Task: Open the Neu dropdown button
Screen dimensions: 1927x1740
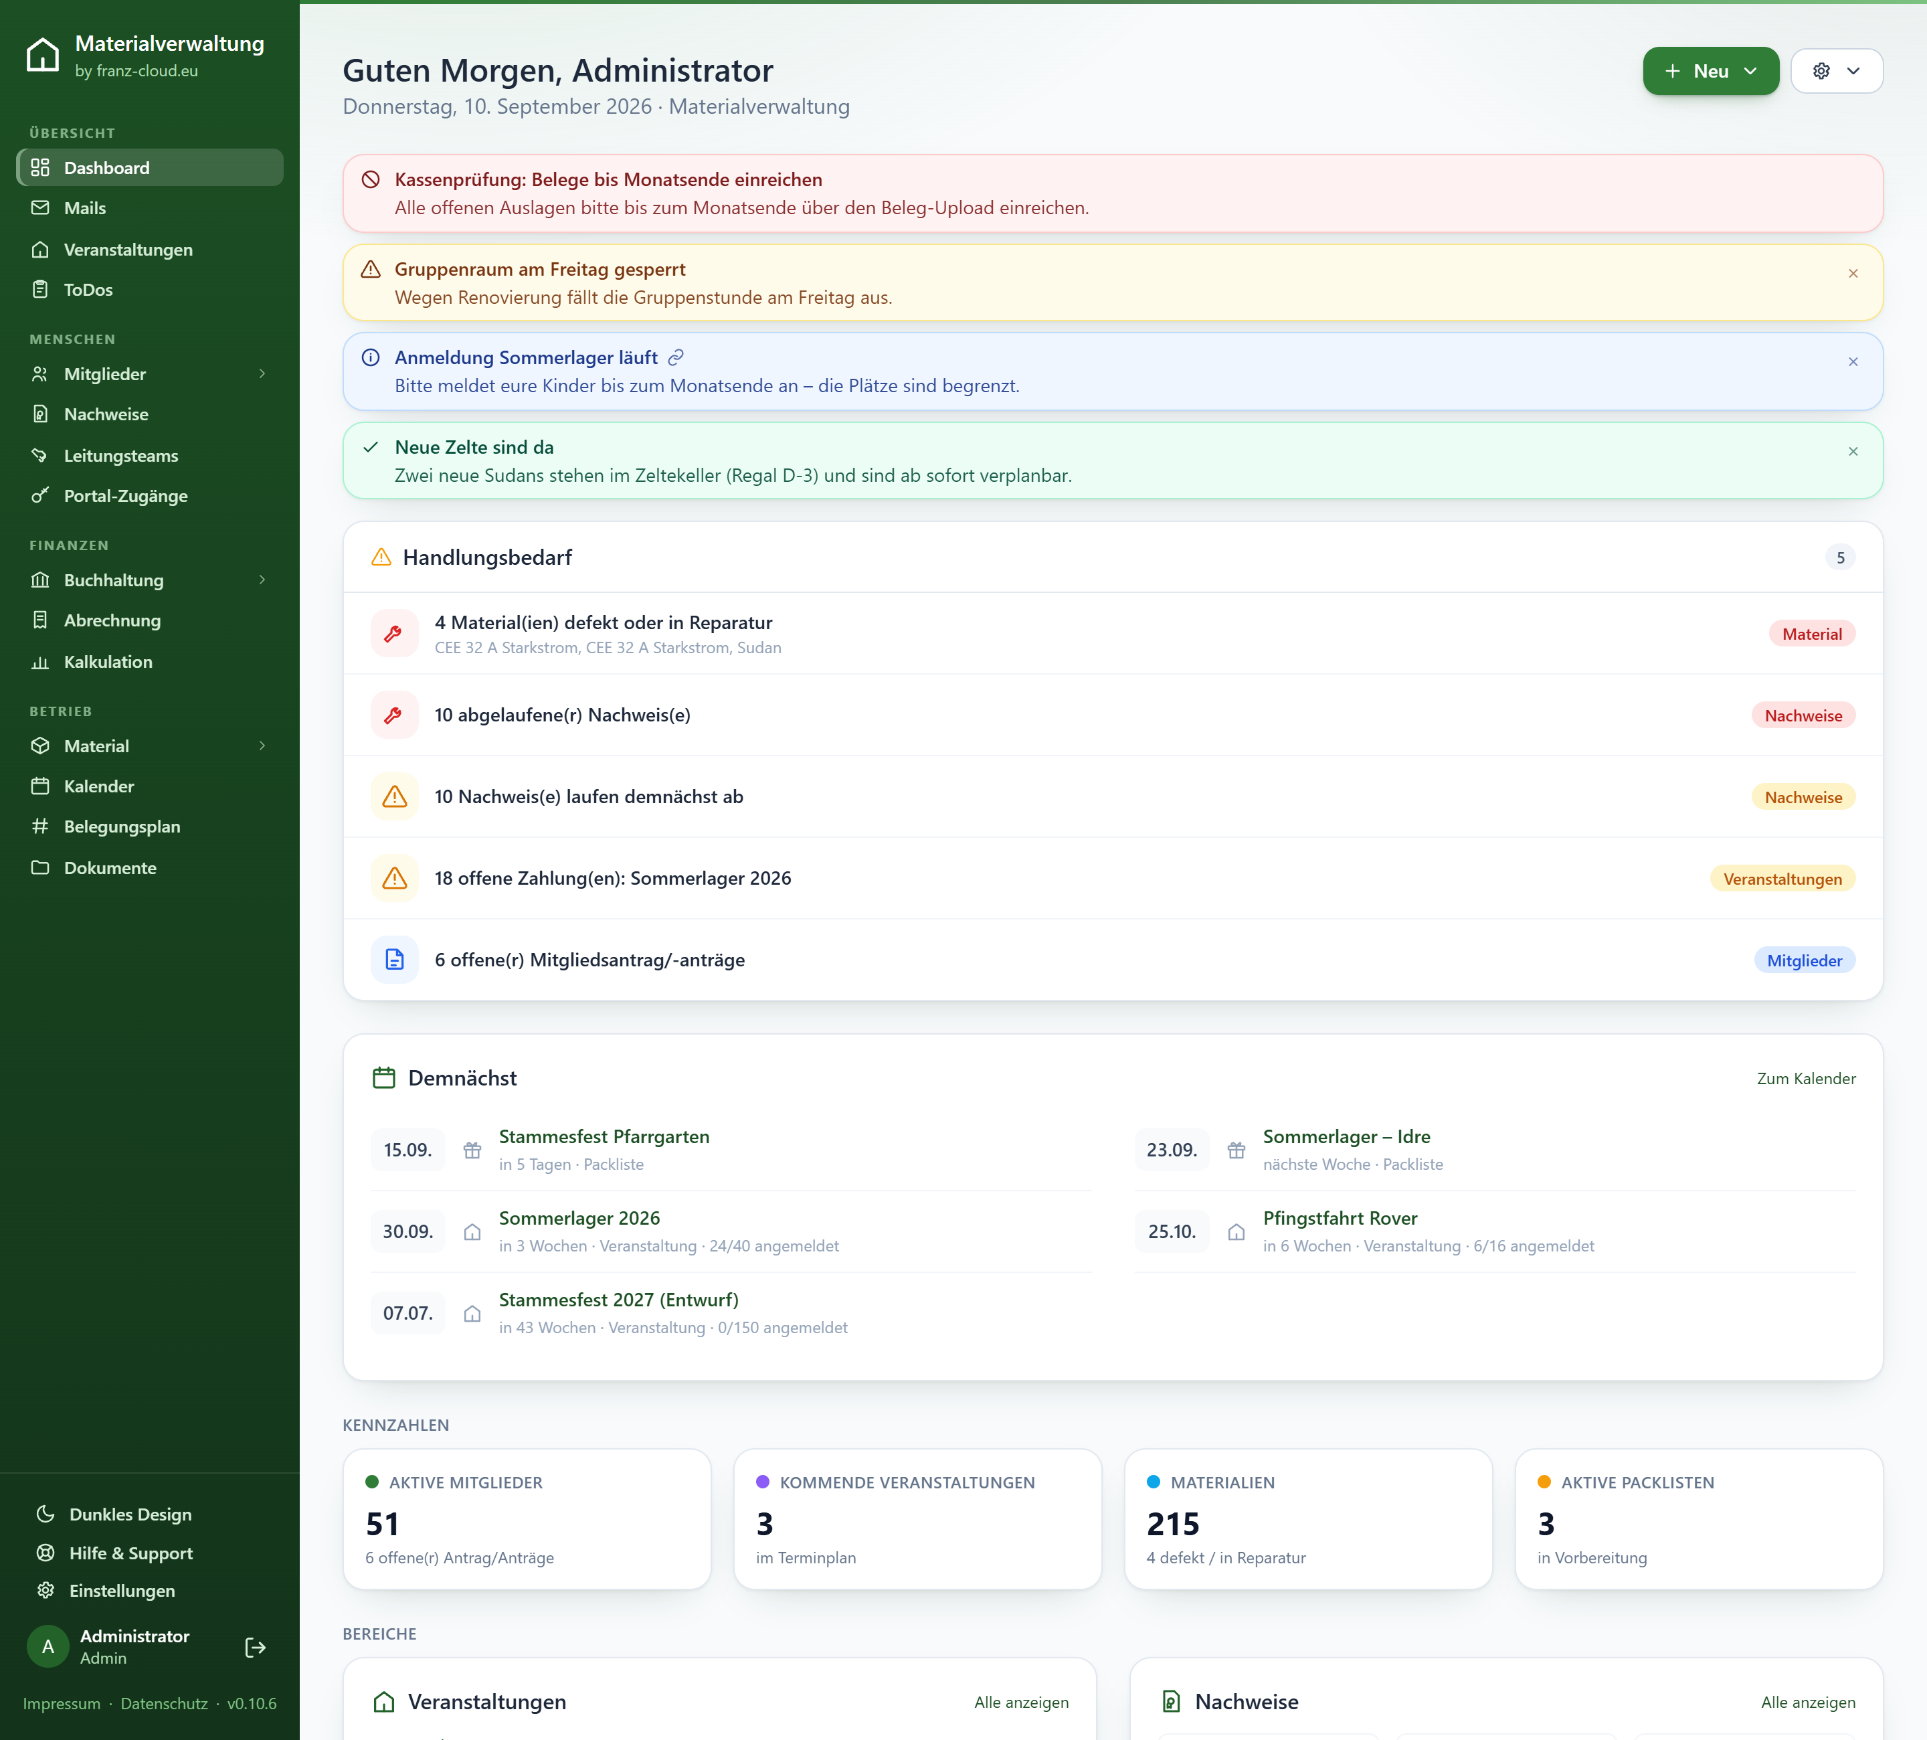Action: coord(1710,72)
